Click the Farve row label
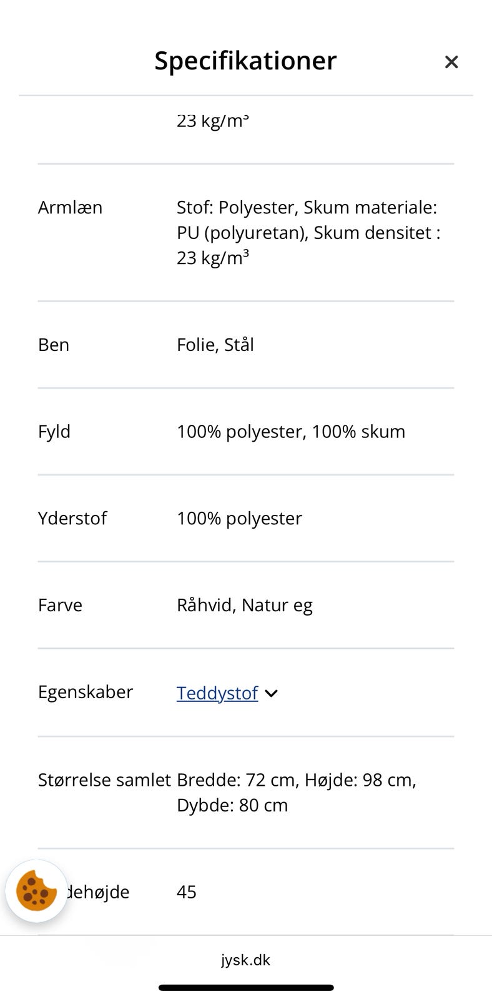Screen dimensions: 492x1001 (x=60, y=605)
